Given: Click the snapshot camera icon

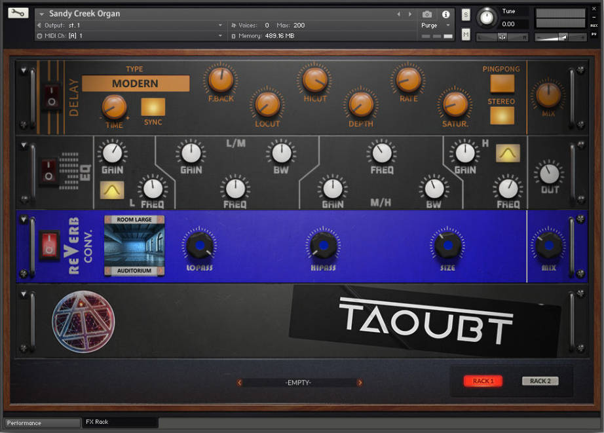Looking at the screenshot, I should tap(427, 14).
